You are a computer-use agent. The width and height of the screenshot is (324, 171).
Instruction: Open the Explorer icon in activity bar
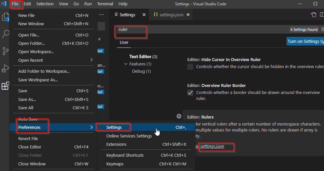[x=5, y=17]
